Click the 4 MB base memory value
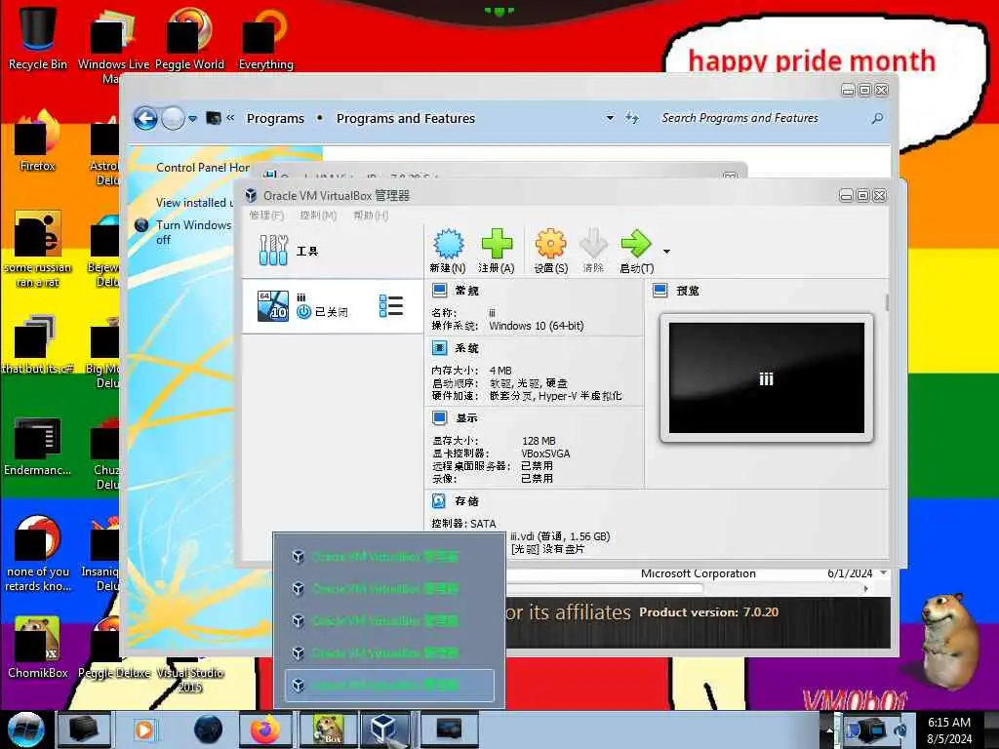 coord(500,370)
